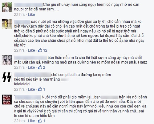Like the first comment about 'Chó giu nhu vay'
The image size is (154, 124).
click(x=31, y=15)
